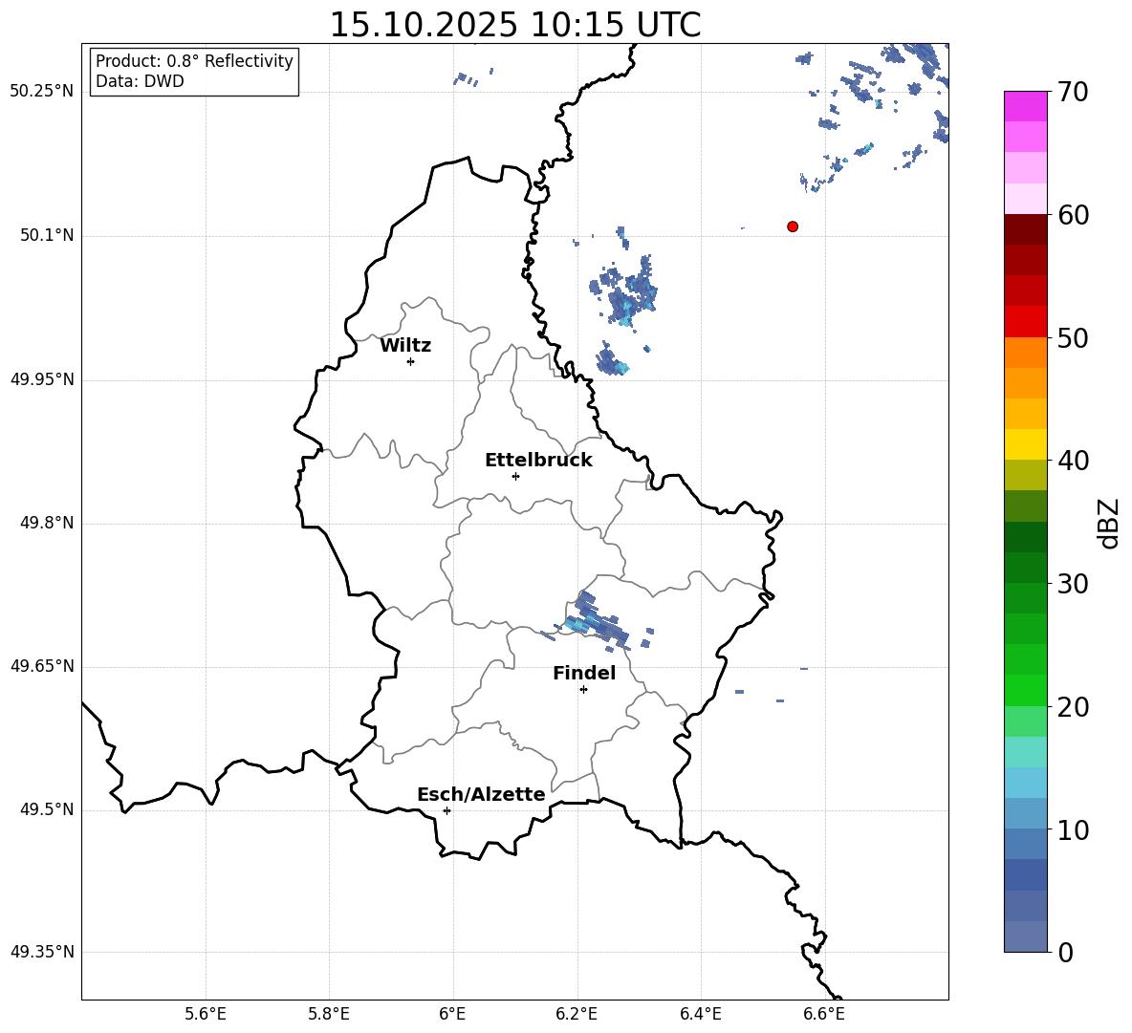Screen dimensions: 1132x1033
Task: Click the 6.6°E longitude label
Action: pyautogui.click(x=824, y=1014)
